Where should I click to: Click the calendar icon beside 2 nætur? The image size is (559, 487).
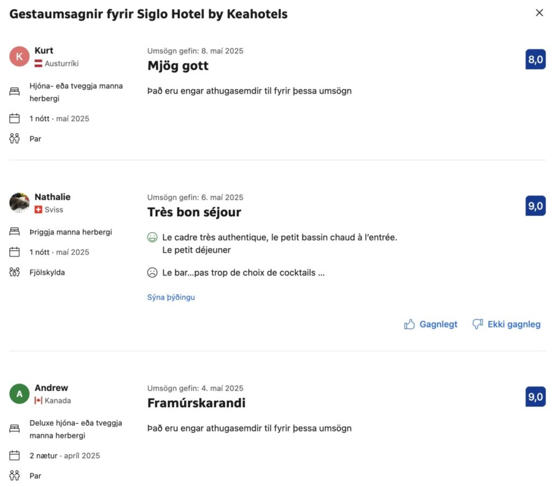14,455
